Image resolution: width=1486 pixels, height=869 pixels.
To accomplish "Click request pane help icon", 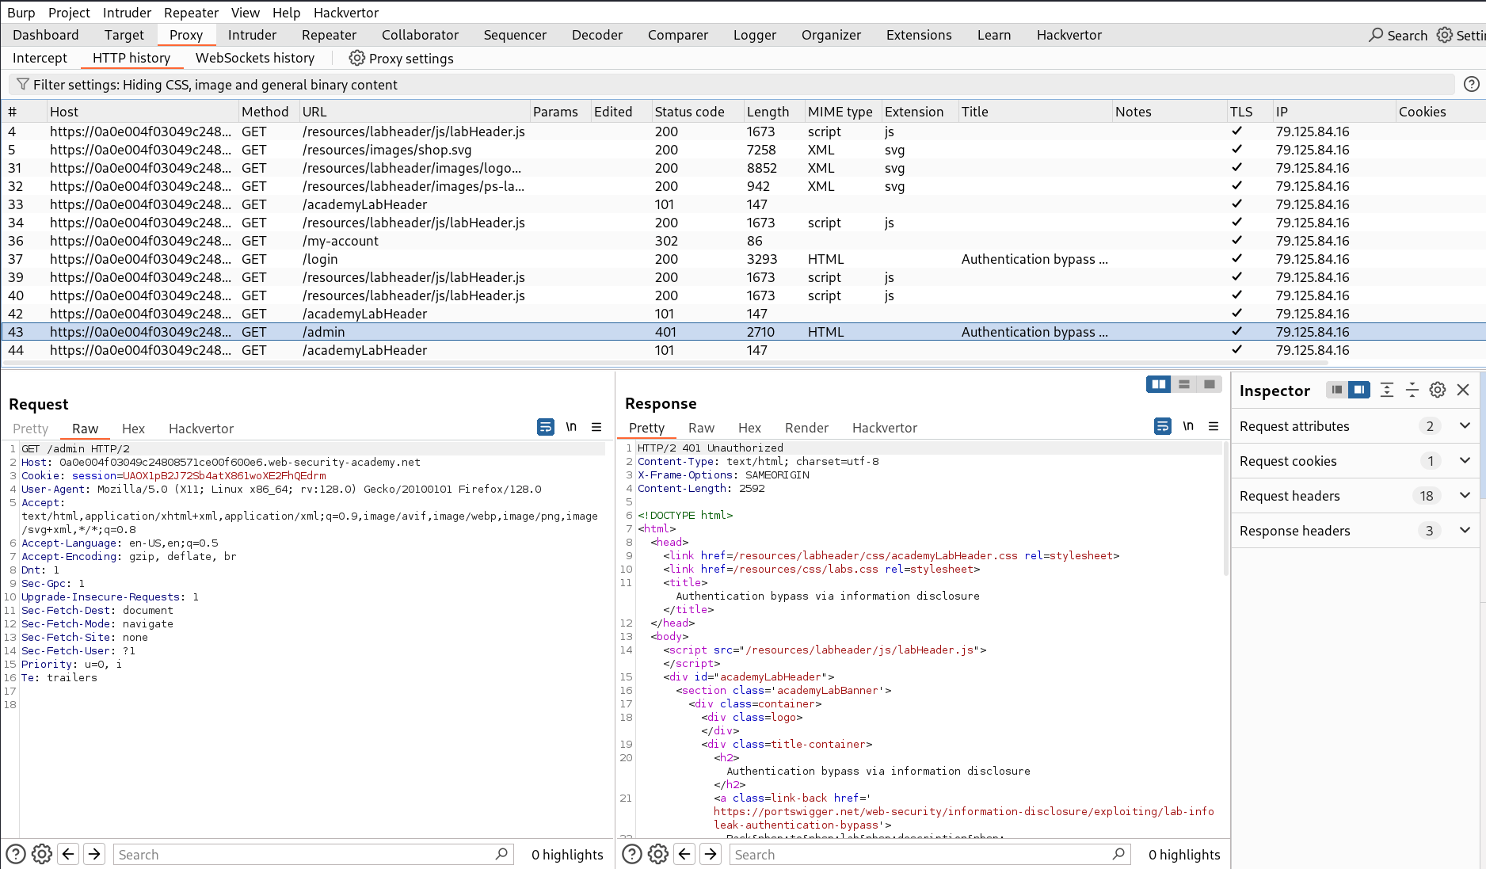I will [16, 854].
